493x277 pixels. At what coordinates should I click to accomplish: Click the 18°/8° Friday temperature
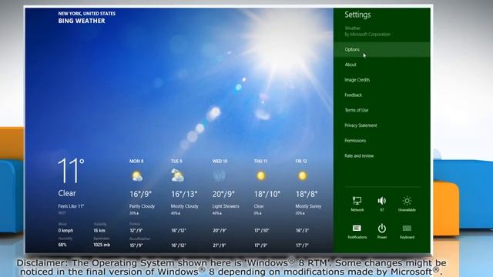(x=307, y=194)
